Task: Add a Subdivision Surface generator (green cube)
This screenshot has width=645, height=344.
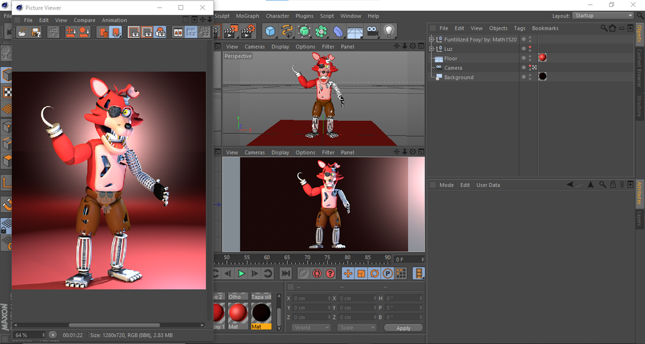Action: (x=304, y=31)
